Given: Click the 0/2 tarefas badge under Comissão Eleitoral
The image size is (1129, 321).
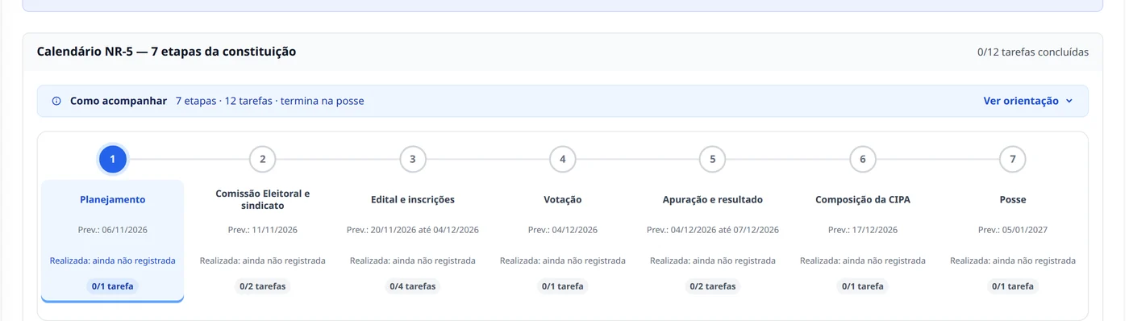Looking at the screenshot, I should (263, 286).
